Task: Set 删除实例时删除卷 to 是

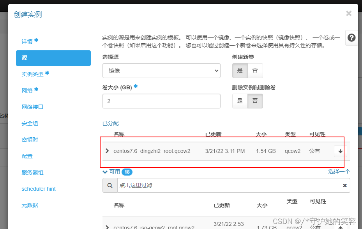Action: [240, 101]
